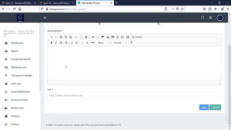Open About CKEditor help icon

pyautogui.click(x=131, y=43)
